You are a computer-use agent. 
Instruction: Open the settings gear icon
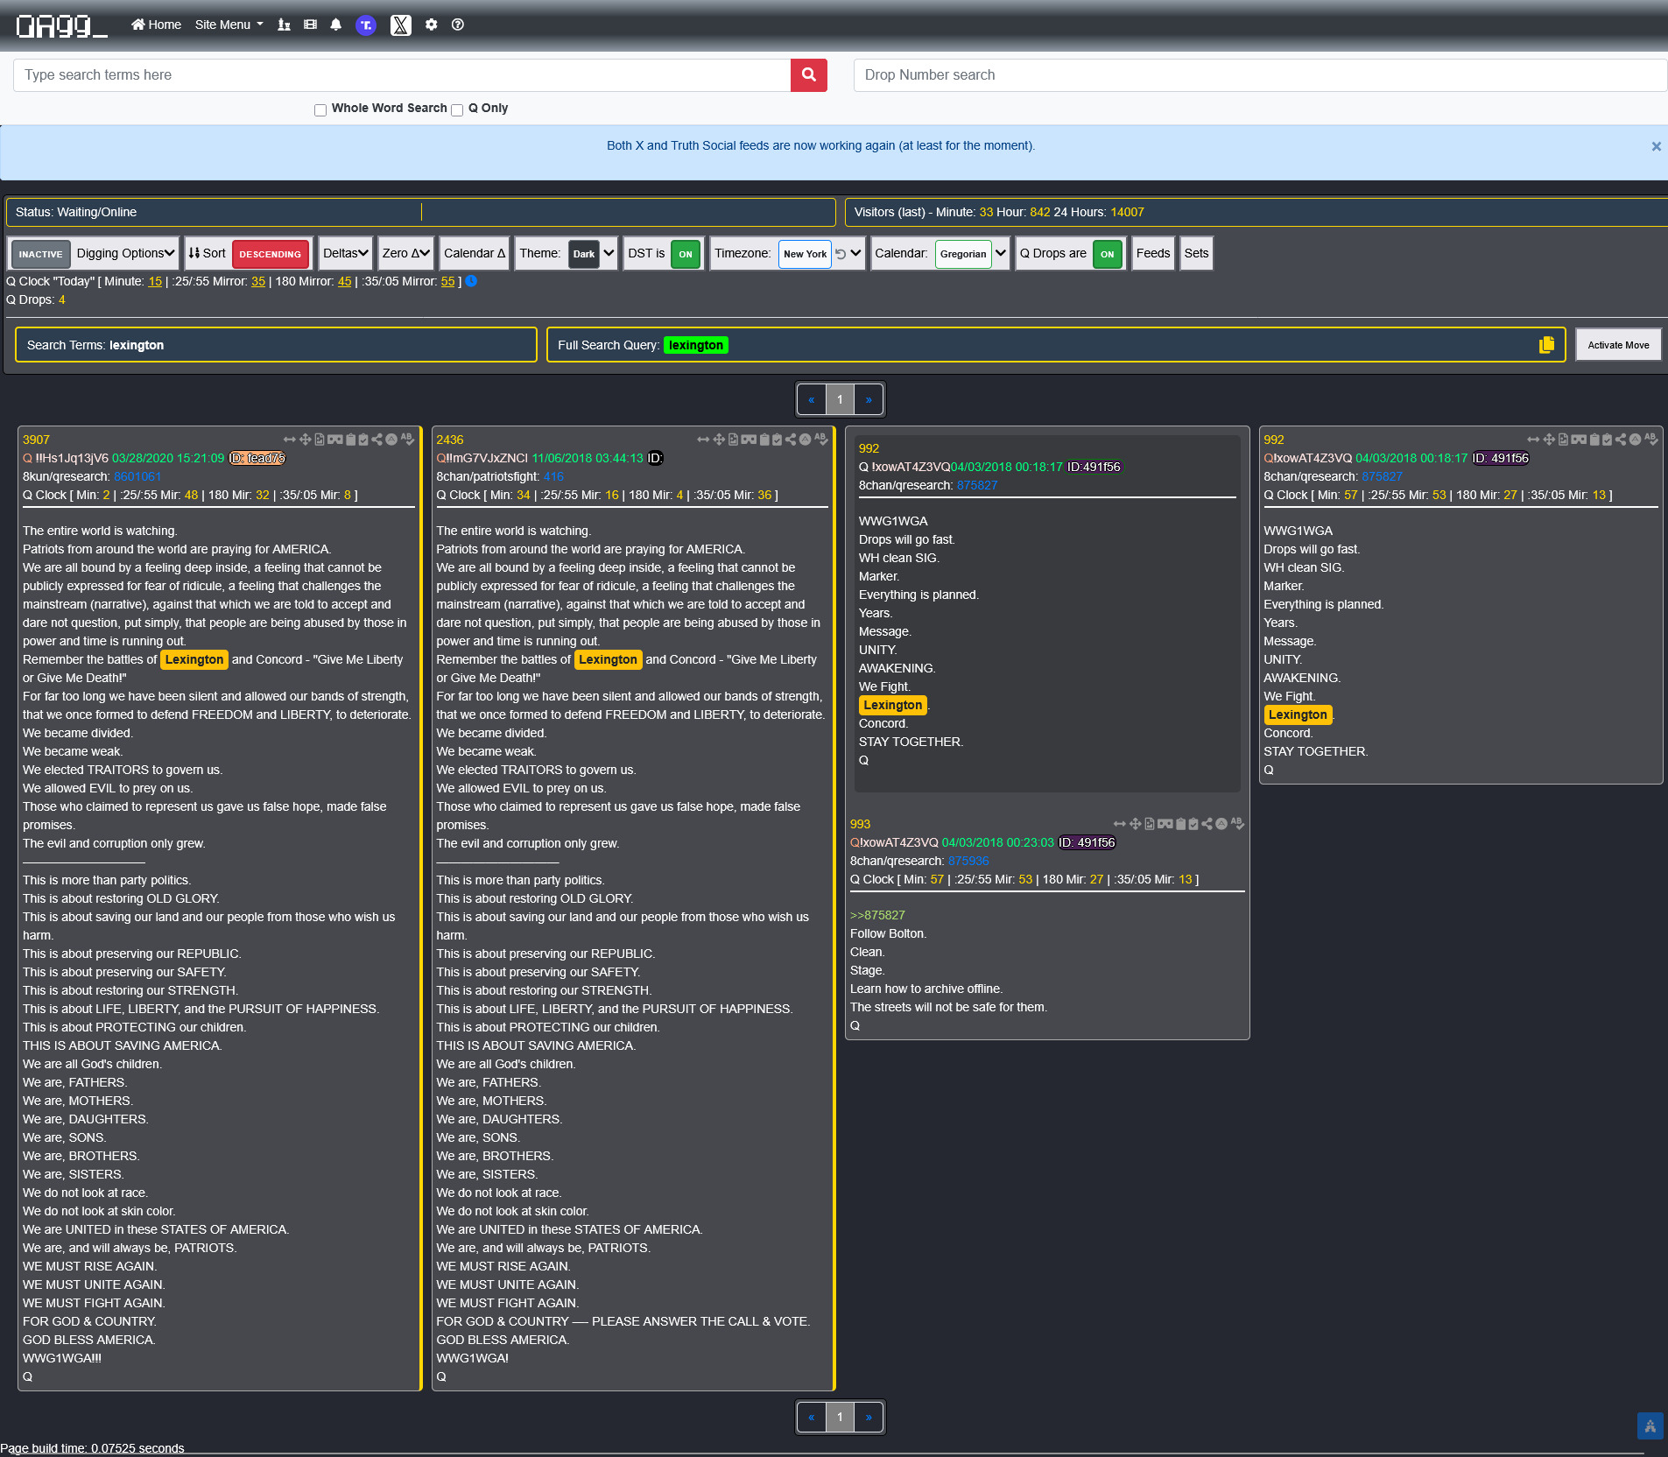click(431, 25)
